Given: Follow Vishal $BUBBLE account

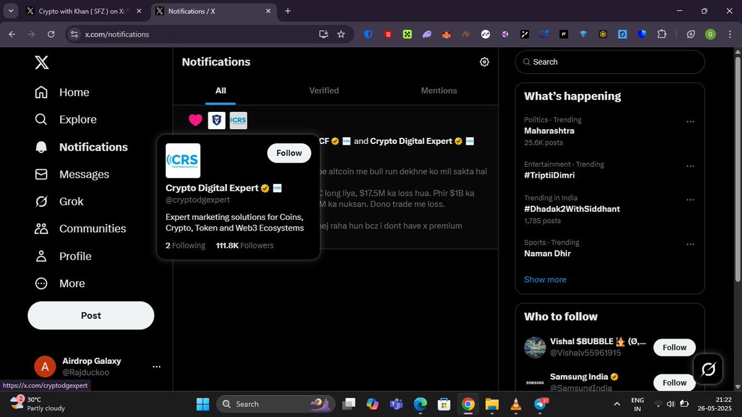Looking at the screenshot, I should click(x=675, y=347).
